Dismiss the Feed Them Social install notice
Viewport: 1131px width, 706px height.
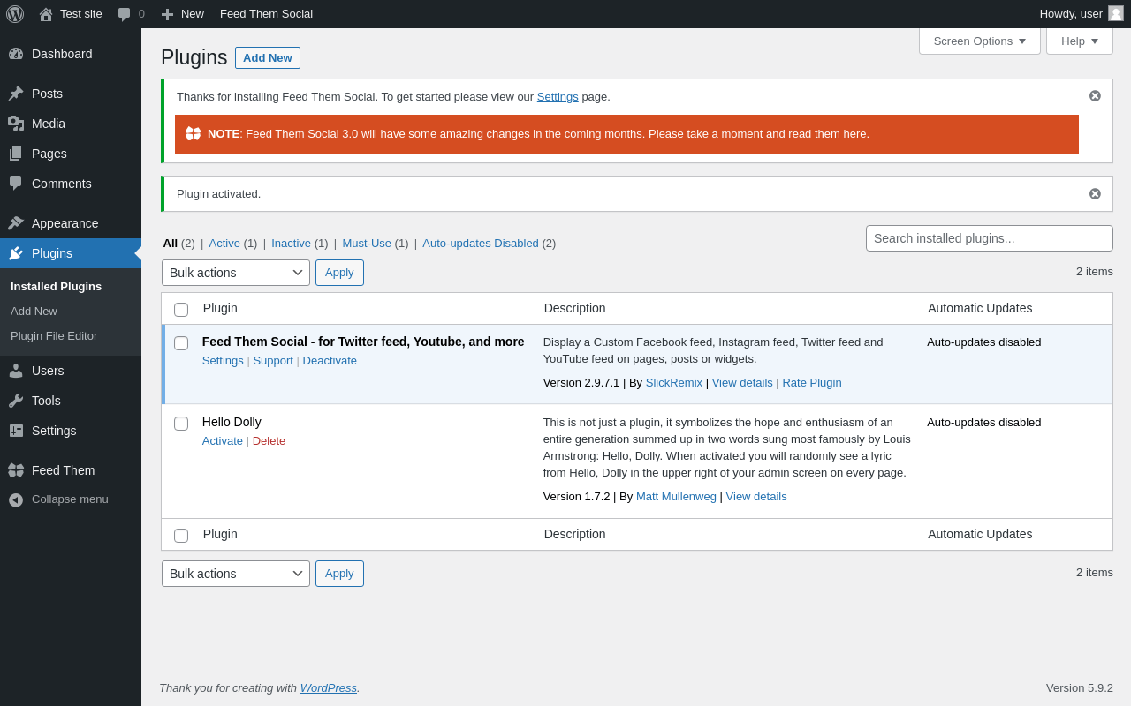(1095, 96)
